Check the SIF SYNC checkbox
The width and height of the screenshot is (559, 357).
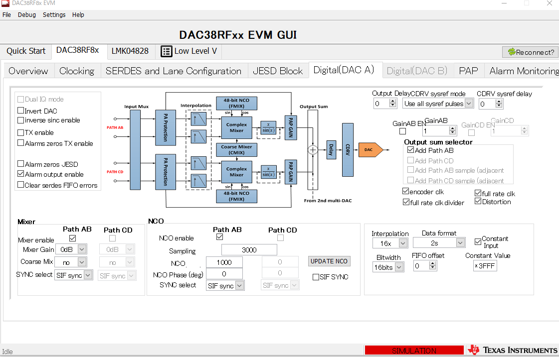316,277
